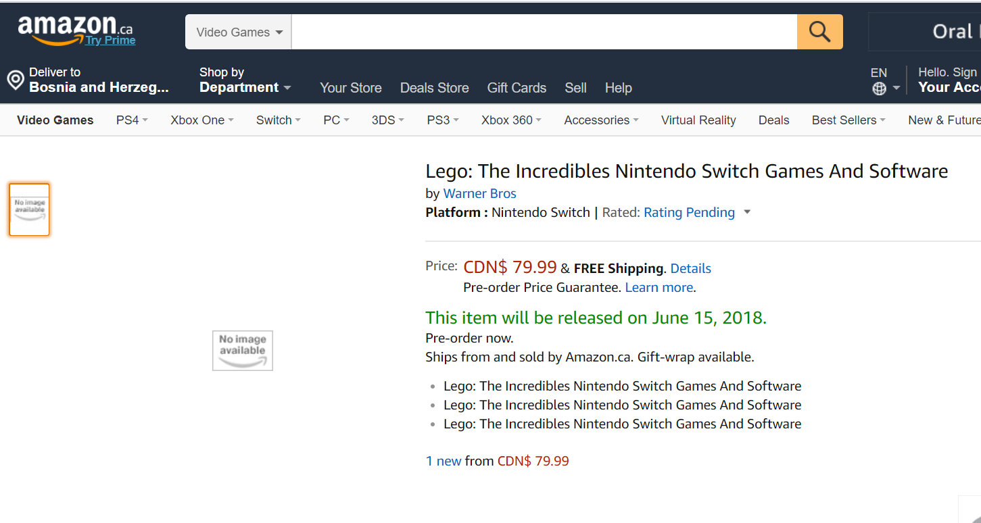Focus the Amazon search input field
Viewport: 981px width, 523px height.
tap(544, 32)
